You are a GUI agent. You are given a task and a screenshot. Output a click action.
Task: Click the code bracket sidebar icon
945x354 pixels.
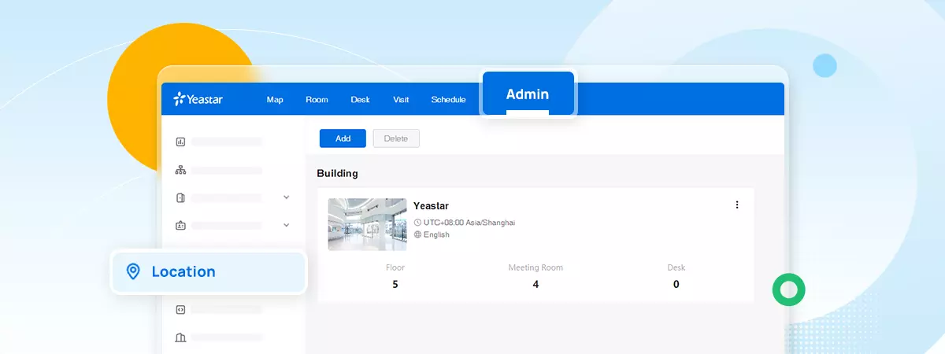coord(180,309)
